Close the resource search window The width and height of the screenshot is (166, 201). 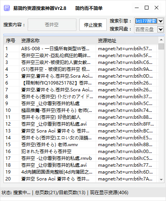157,8
